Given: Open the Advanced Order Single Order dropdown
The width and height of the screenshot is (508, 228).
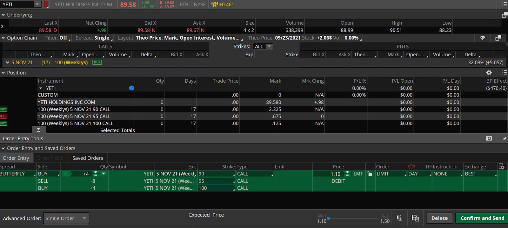Looking at the screenshot, I should tap(66, 218).
